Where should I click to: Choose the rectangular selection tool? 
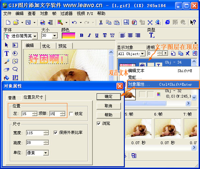point(15,45)
